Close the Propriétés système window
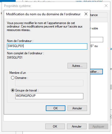 tap(106, 6)
